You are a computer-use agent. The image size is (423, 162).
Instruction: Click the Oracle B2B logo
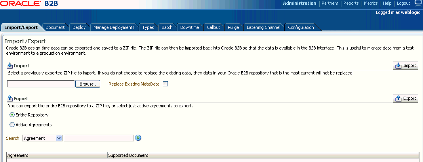pyautogui.click(x=29, y=4)
